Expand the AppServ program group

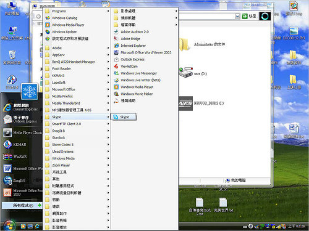click(77, 55)
